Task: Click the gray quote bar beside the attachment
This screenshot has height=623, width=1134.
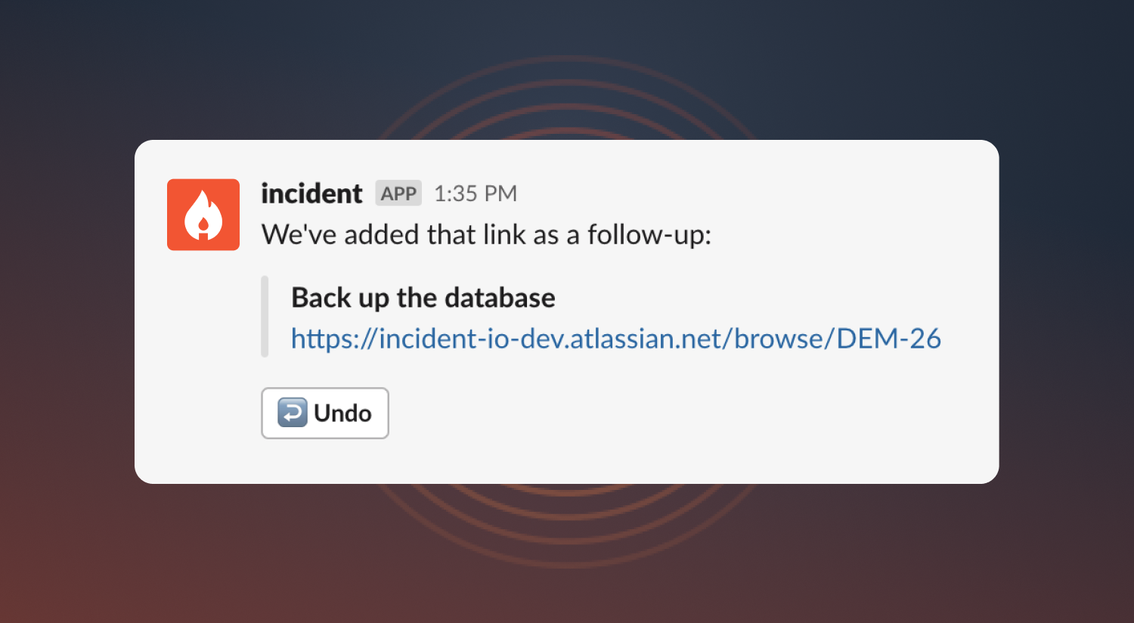Action: tap(265, 317)
